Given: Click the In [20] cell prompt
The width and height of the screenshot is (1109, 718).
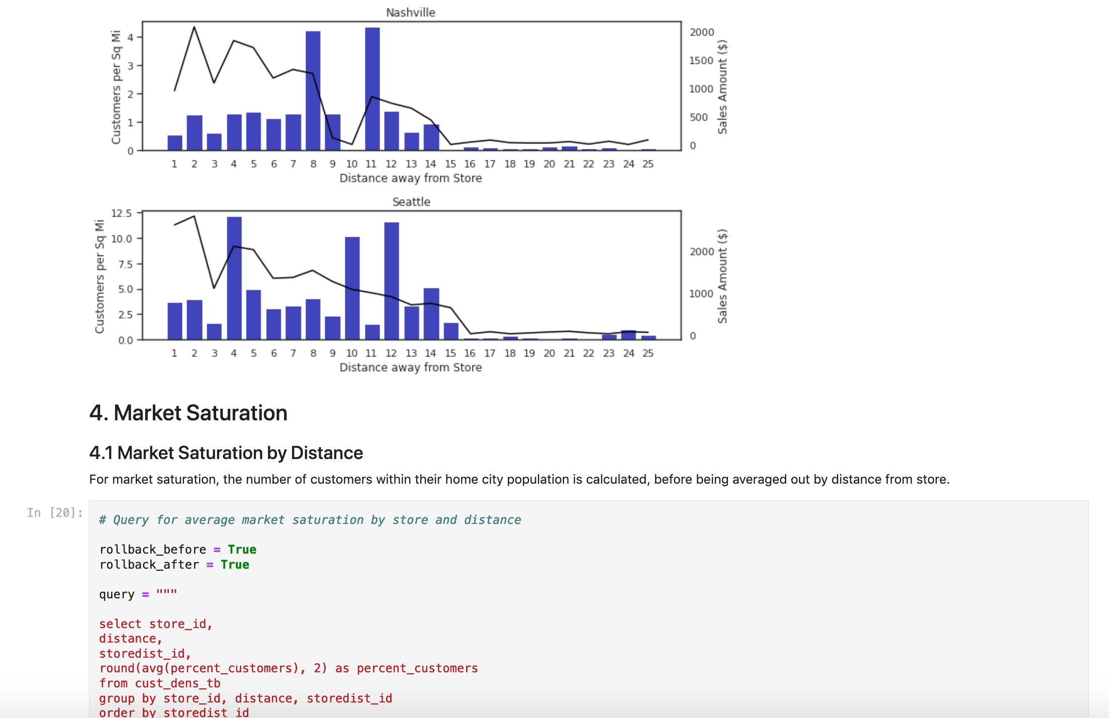Looking at the screenshot, I should [55, 513].
